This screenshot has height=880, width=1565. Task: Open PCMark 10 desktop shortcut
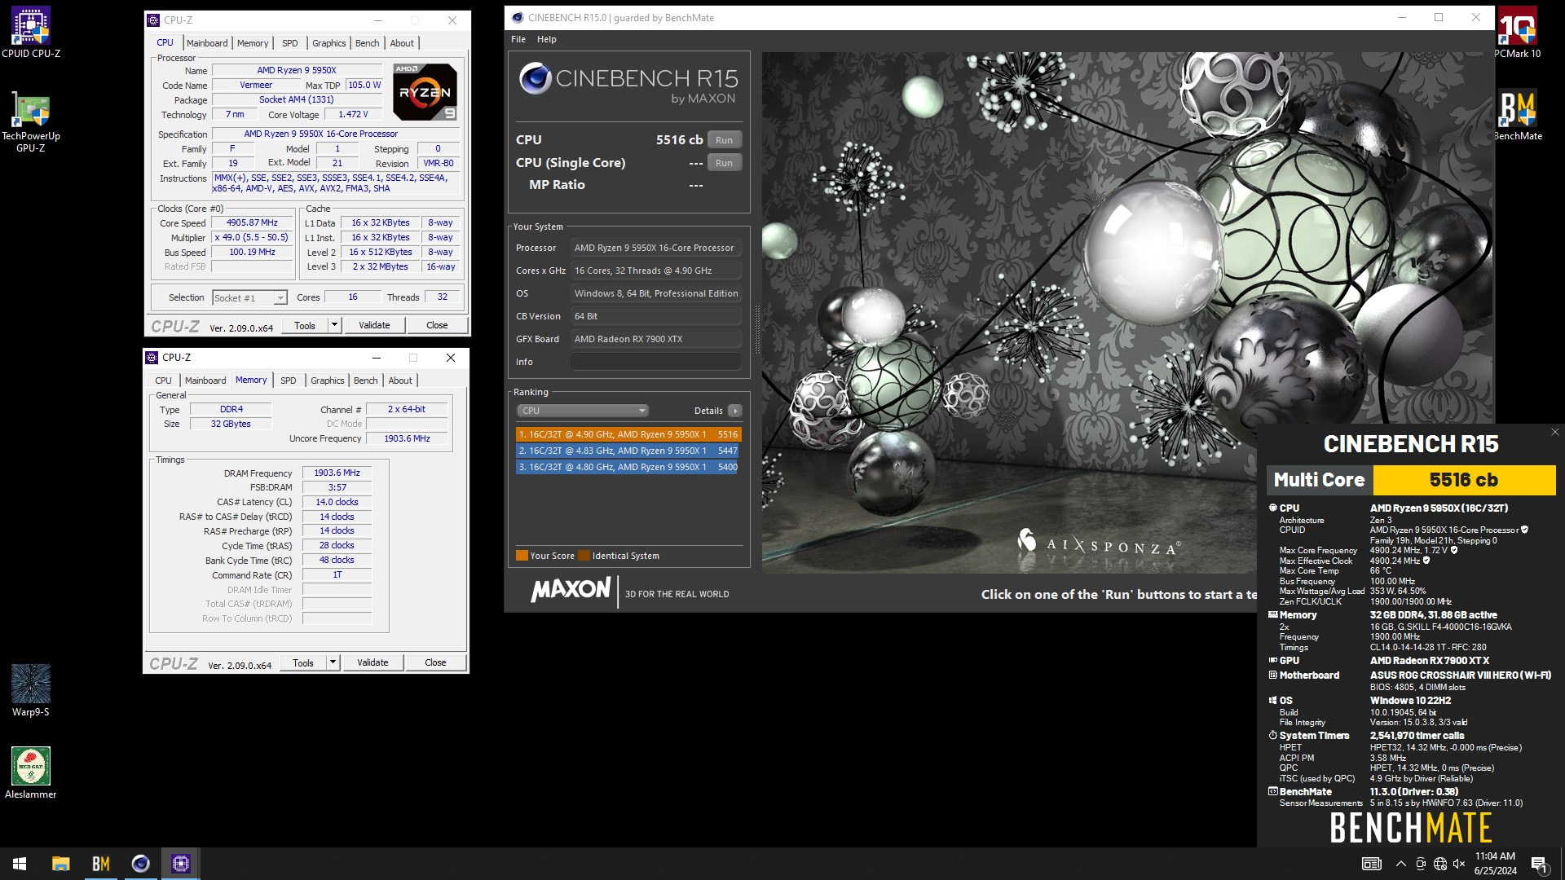pos(1517,33)
